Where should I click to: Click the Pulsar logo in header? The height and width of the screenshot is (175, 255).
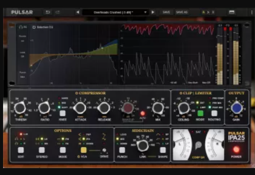point(22,12)
